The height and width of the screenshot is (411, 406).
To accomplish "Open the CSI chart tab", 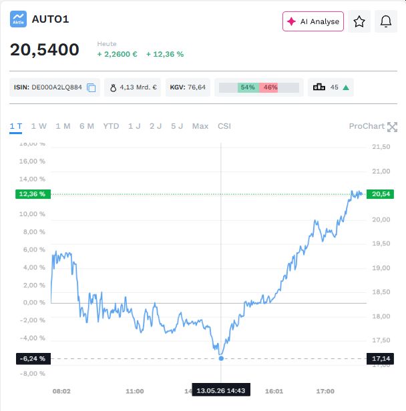I will 224,126.
